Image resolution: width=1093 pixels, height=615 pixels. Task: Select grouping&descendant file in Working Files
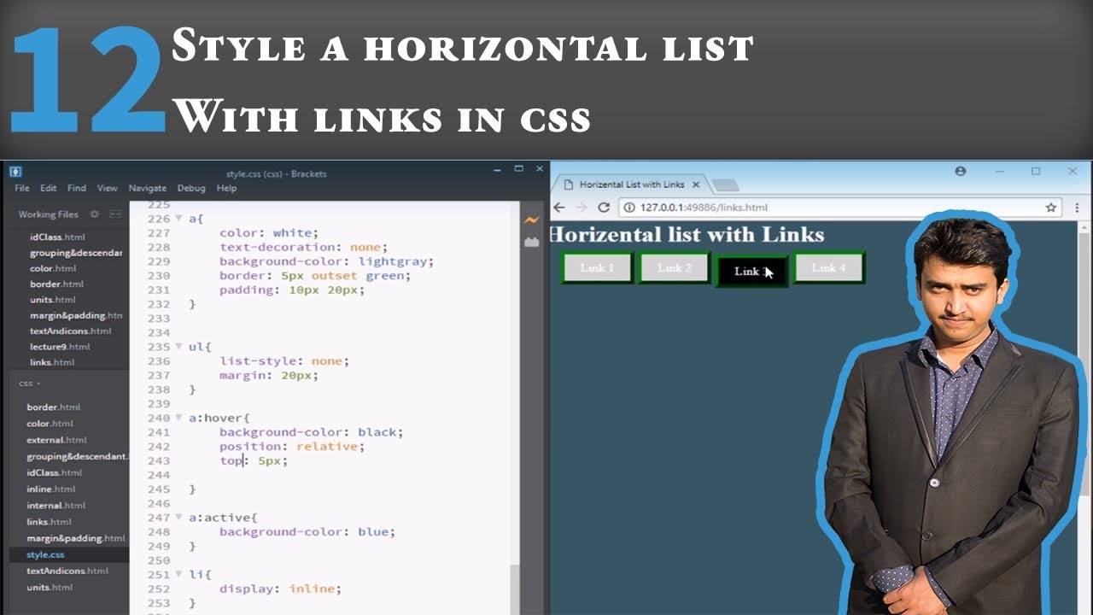click(x=76, y=253)
